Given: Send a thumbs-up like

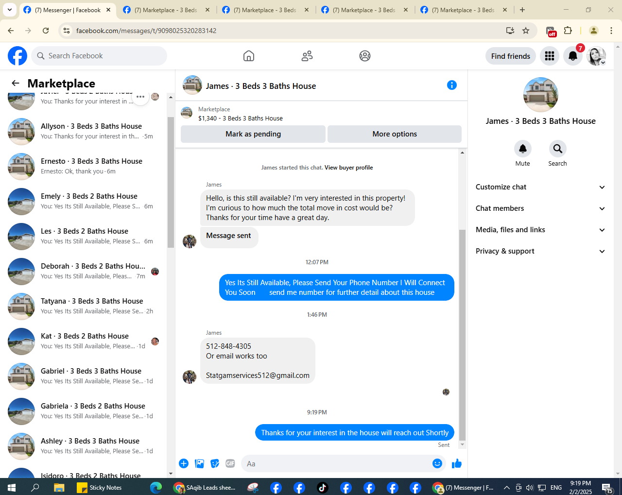Looking at the screenshot, I should (457, 463).
